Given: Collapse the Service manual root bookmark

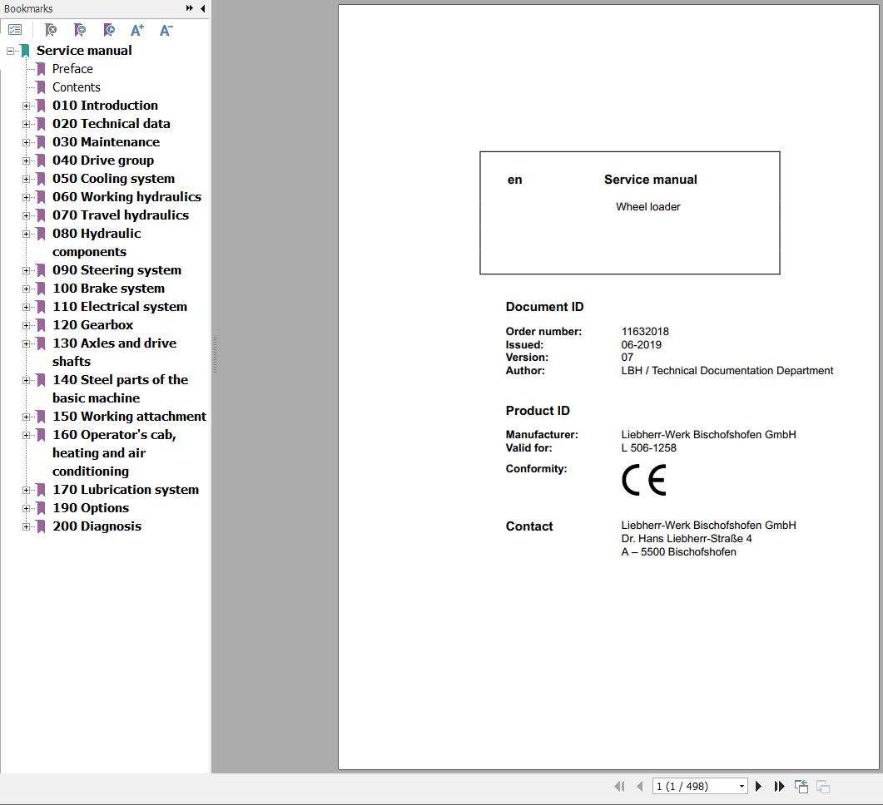Looking at the screenshot, I should coord(10,51).
